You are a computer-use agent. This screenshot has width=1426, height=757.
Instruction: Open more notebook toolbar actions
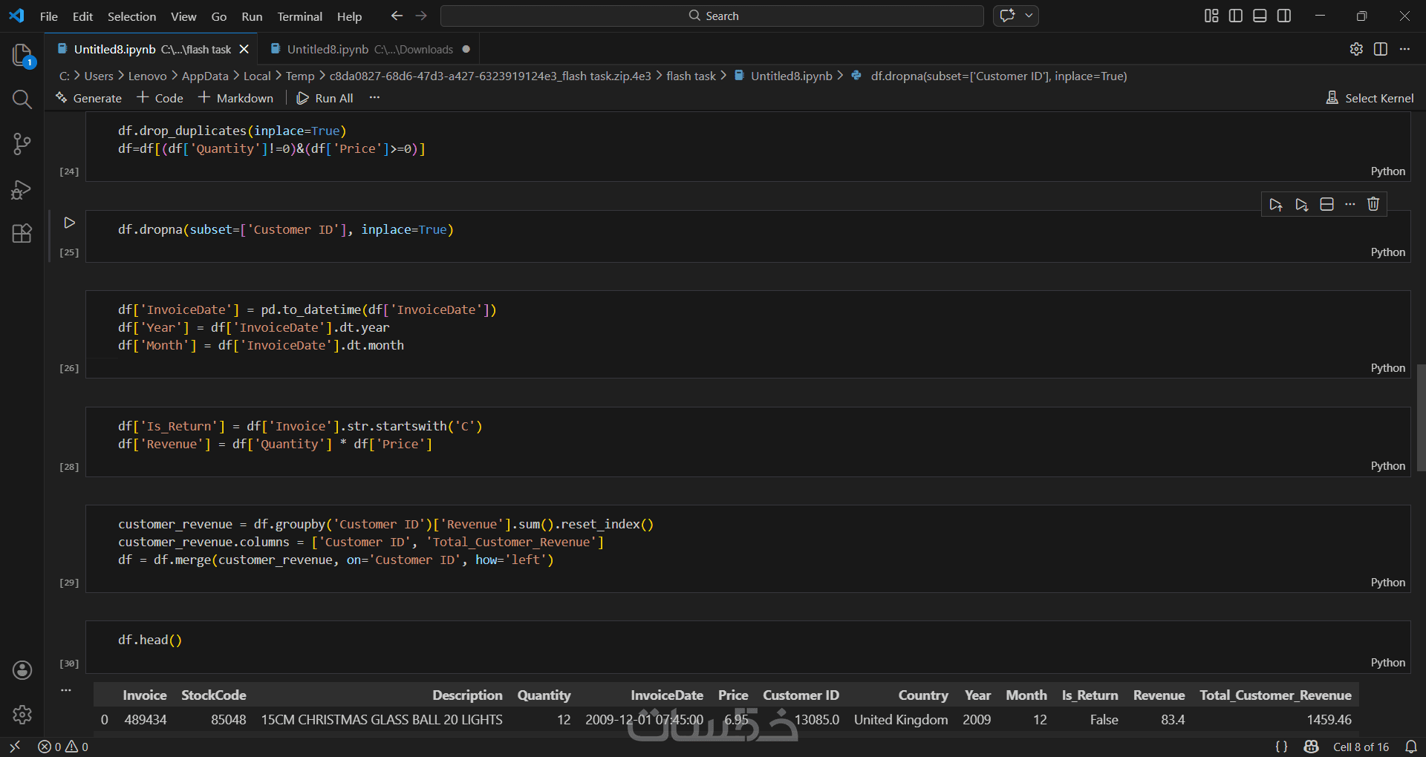pos(374,98)
